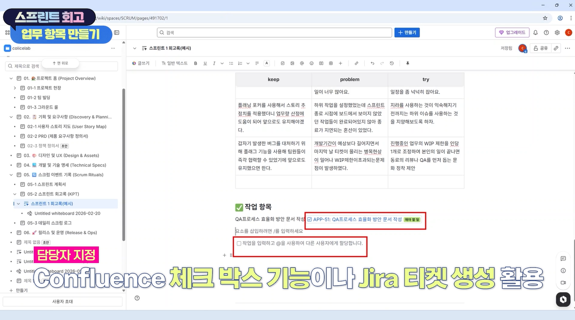This screenshot has height=320, width=575.
Task: Open 02-2 PRD page
Action: point(58,136)
